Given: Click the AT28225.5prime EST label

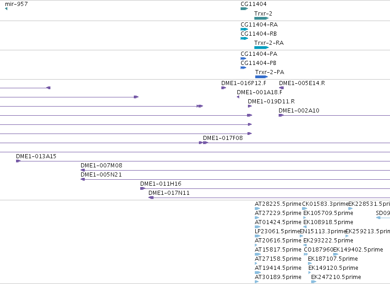Looking at the screenshot, I should coord(278,204).
